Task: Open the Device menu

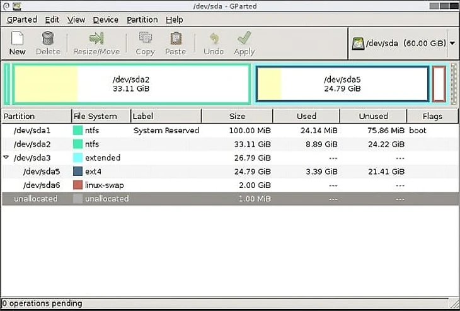Action: click(105, 20)
